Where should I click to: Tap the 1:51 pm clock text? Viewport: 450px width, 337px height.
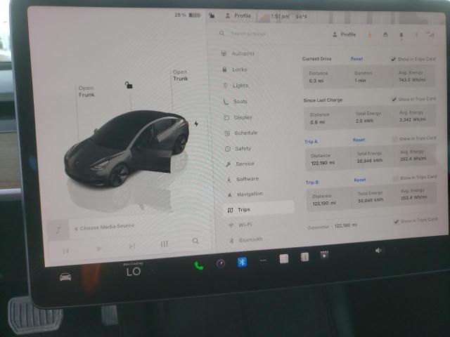click(x=280, y=16)
